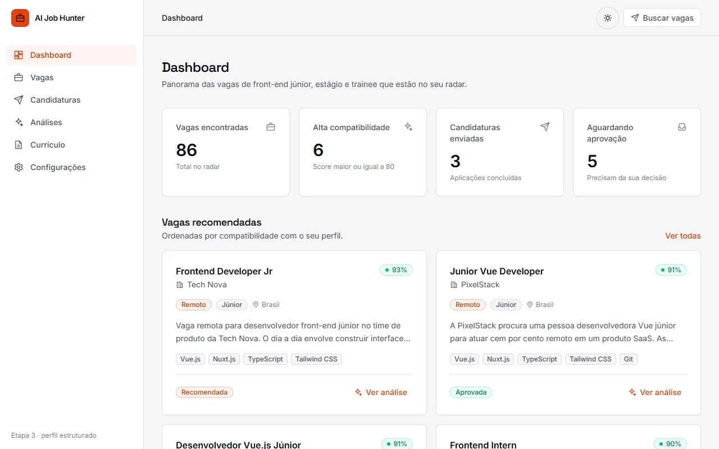Screen dimensions: 719x449
Task: Click Nuxt.js tag in PixelStack card
Action: tap(498, 359)
